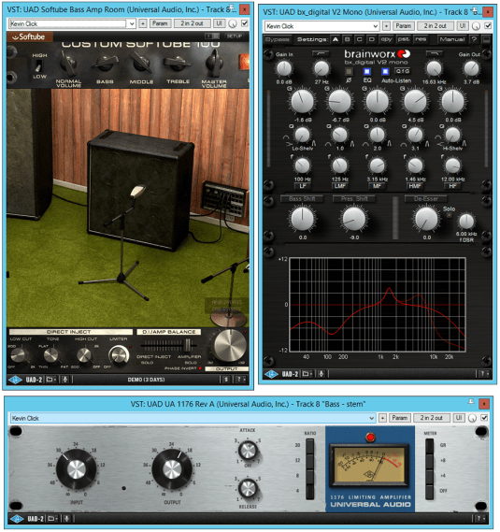Click question mark button in bx_digital top bar
This screenshot has width=500, height=532.
(x=474, y=39)
